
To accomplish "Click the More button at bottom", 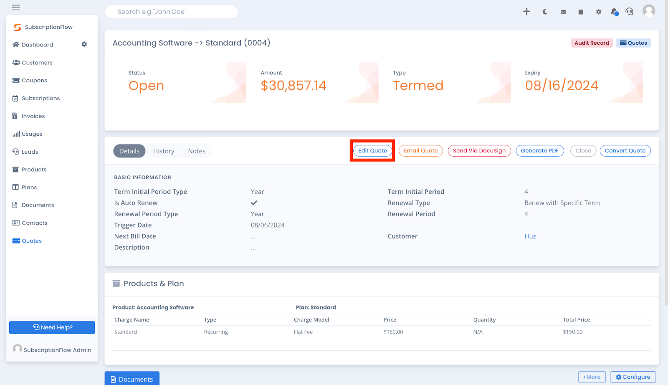I will [592, 377].
